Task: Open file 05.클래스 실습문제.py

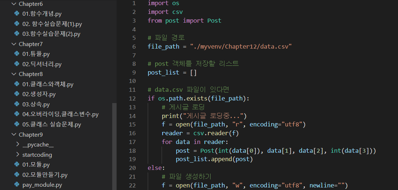Action: click(x=52, y=125)
